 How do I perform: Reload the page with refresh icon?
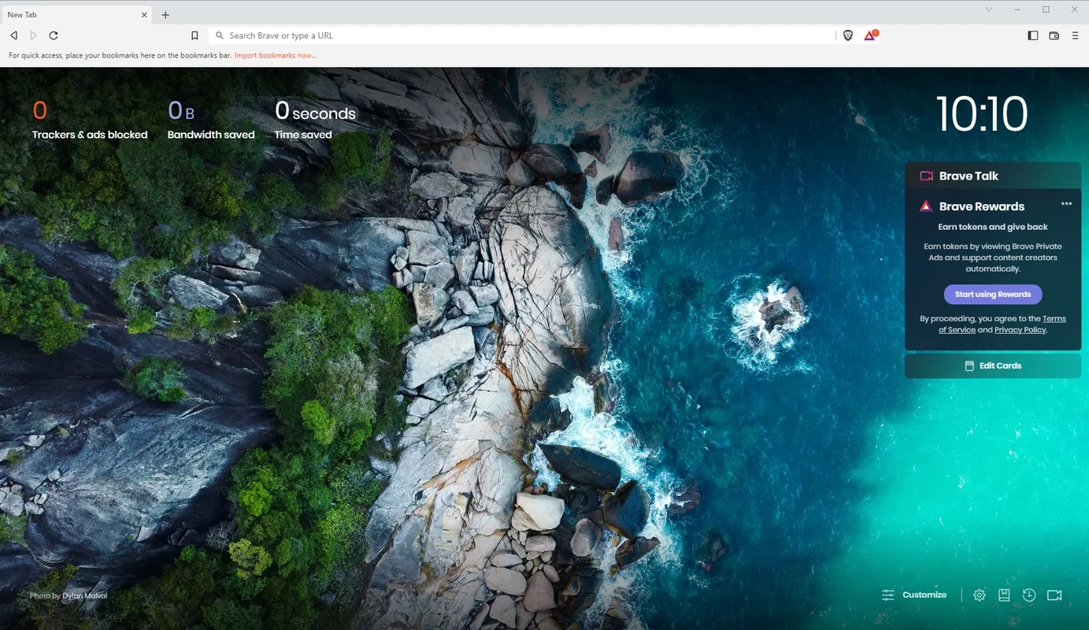[54, 35]
